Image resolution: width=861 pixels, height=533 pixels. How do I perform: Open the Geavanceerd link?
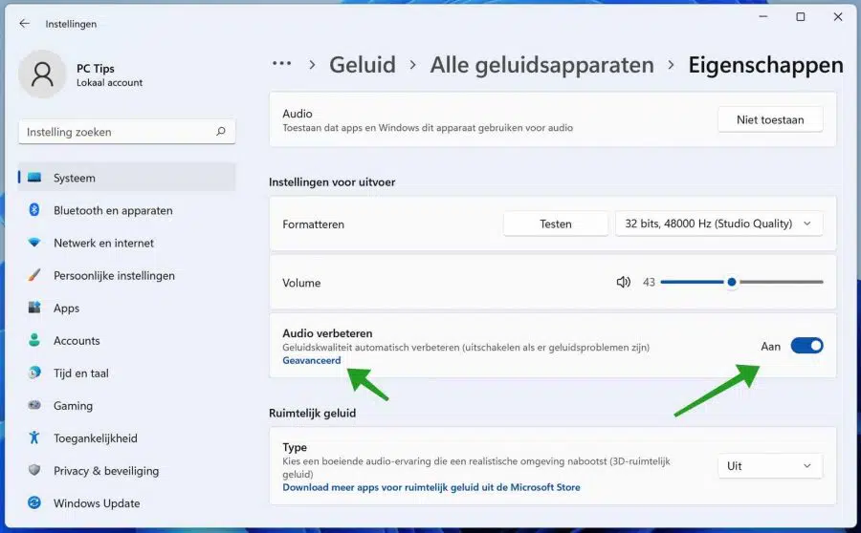point(311,360)
